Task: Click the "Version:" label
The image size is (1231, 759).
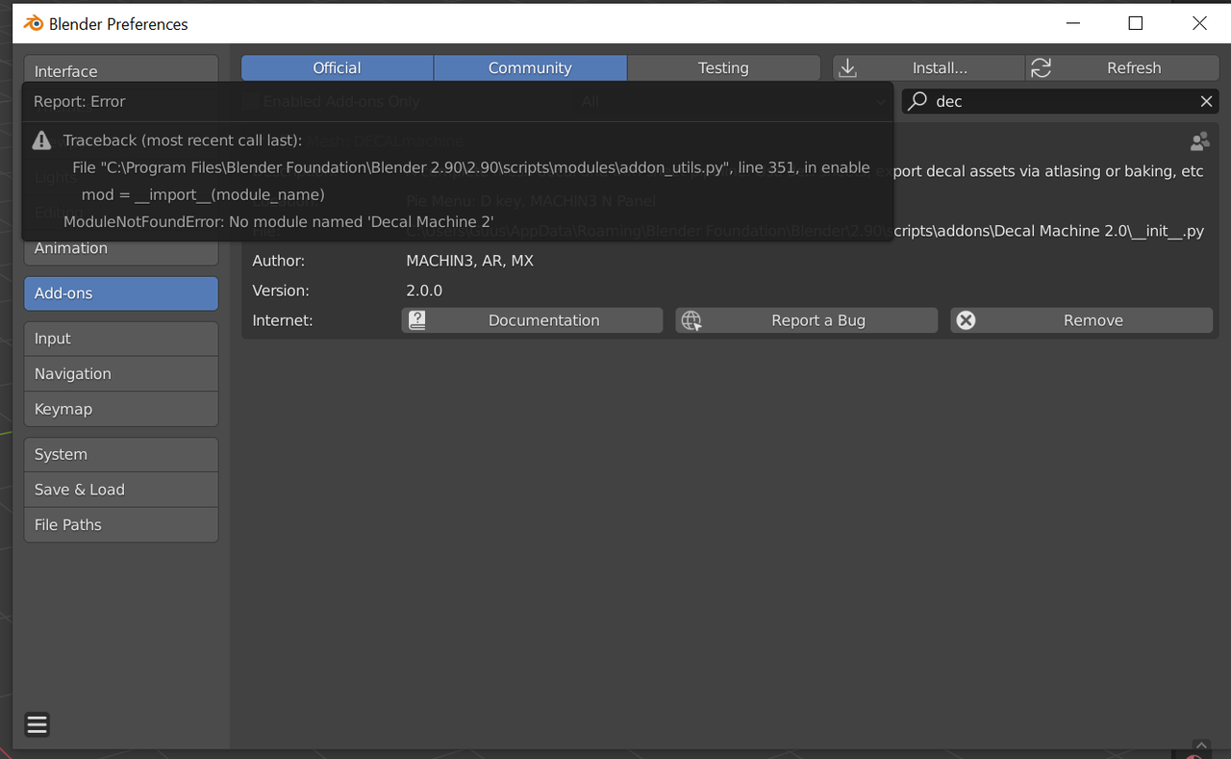Action: click(x=281, y=291)
